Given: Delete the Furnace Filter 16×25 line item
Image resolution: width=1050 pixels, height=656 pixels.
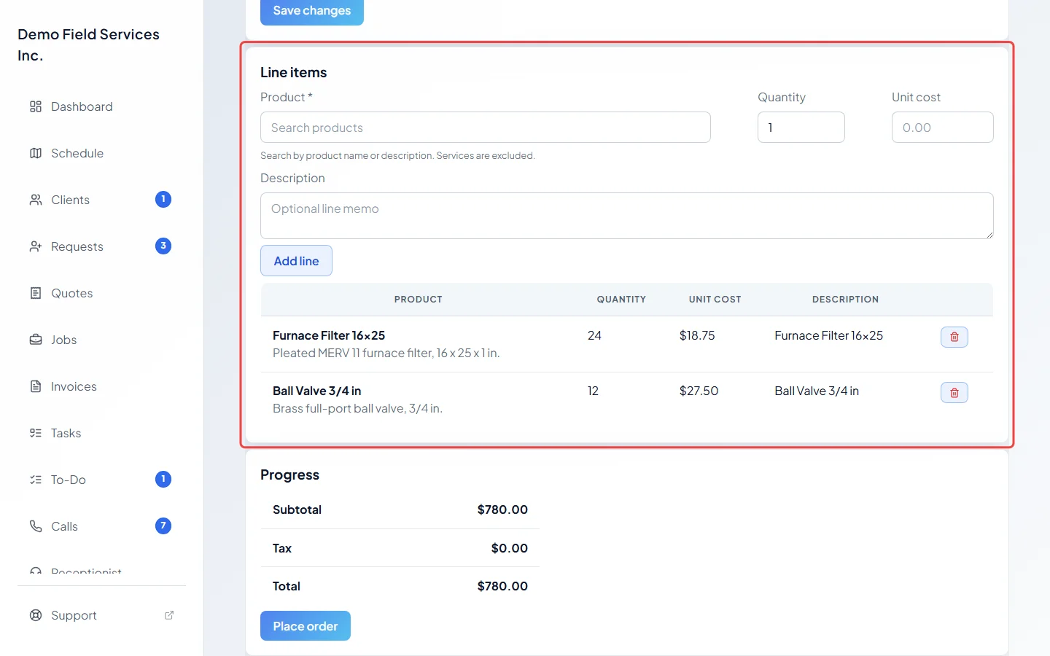Looking at the screenshot, I should [x=954, y=337].
